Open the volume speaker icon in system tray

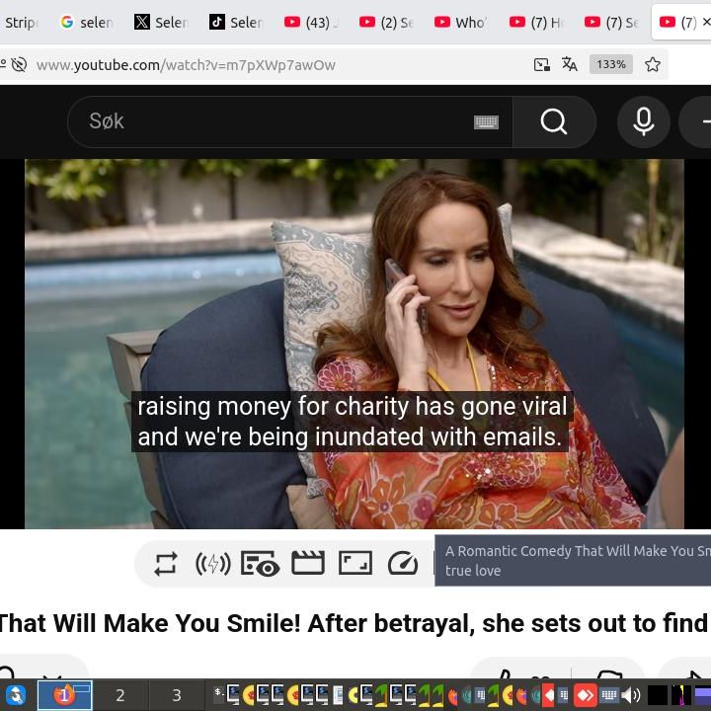point(630,694)
